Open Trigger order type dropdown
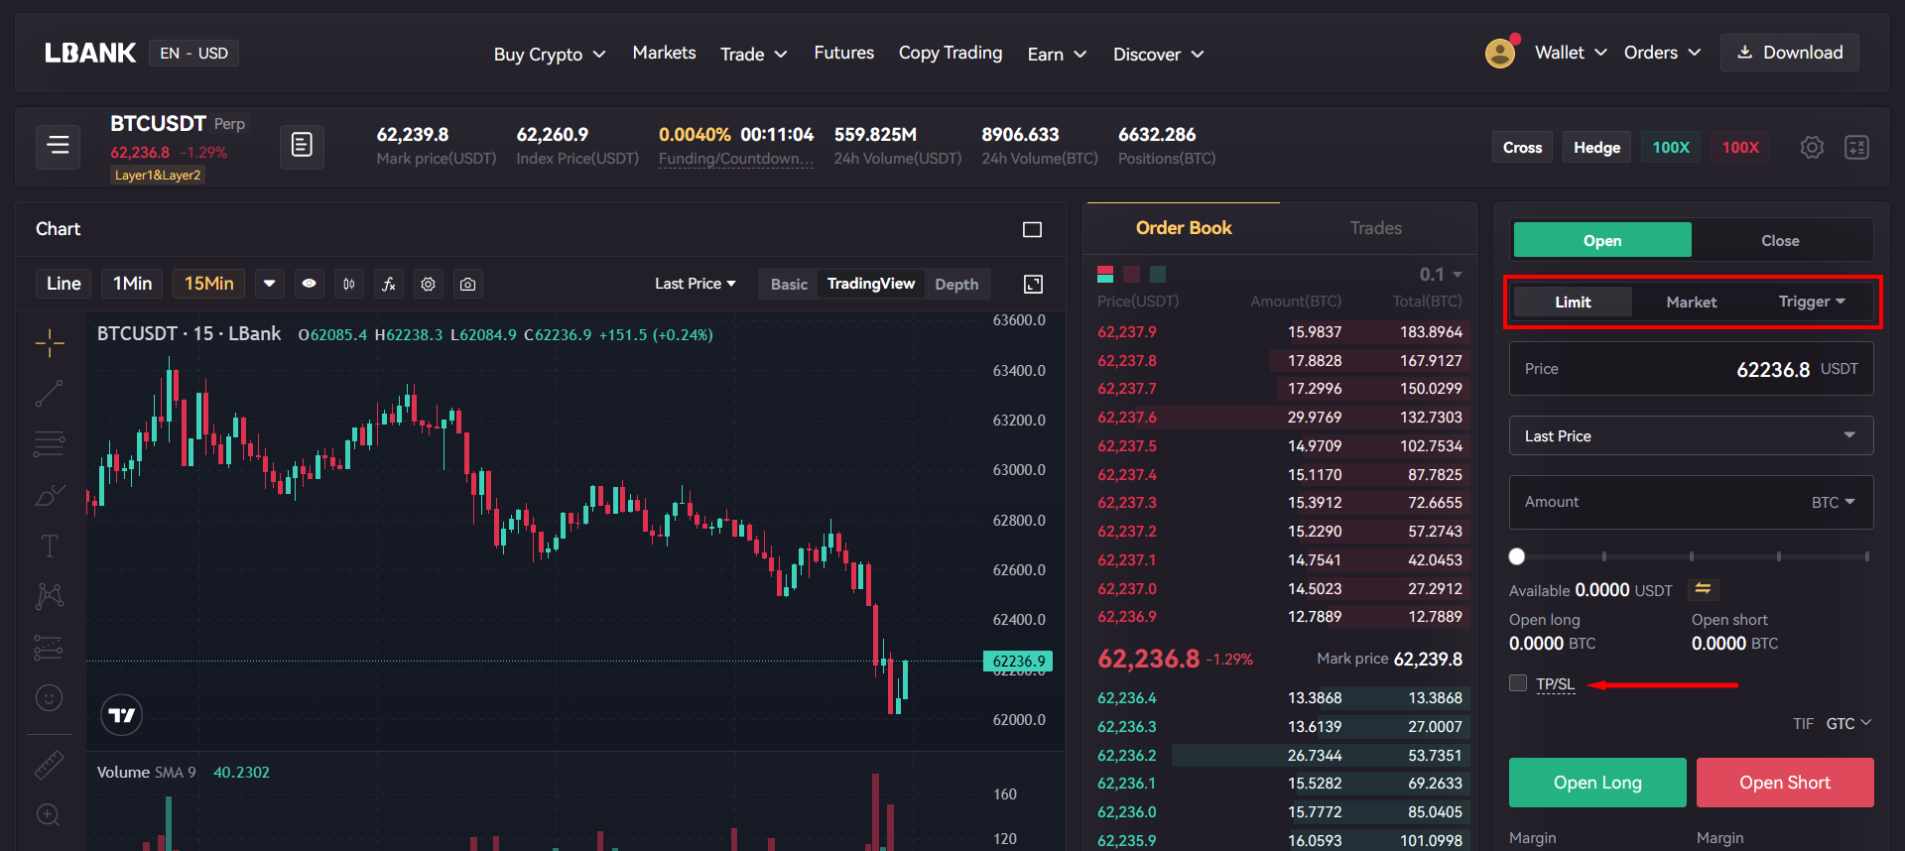 (1812, 302)
